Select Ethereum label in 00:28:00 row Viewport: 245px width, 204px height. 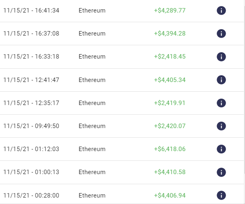click(92, 196)
